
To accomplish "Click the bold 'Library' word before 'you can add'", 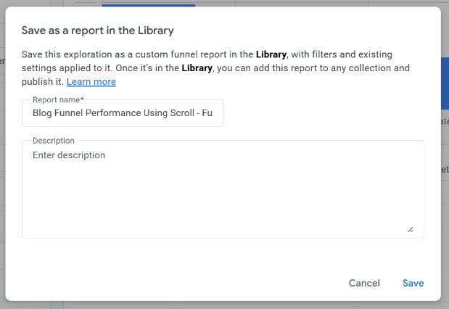I will pyautogui.click(x=197, y=68).
